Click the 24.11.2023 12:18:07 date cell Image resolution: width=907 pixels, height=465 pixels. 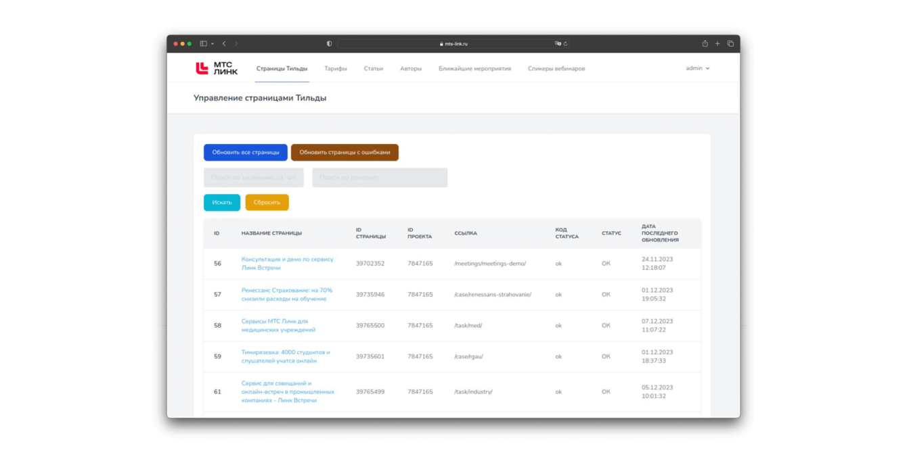click(x=657, y=264)
